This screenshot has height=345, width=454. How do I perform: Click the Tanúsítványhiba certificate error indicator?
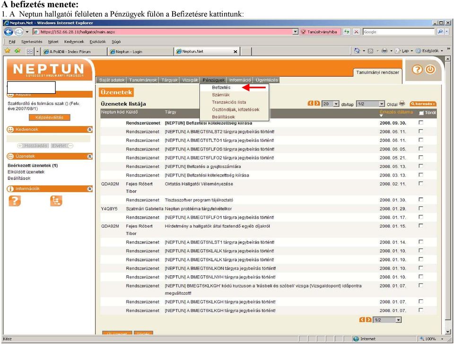pyautogui.click(x=320, y=32)
